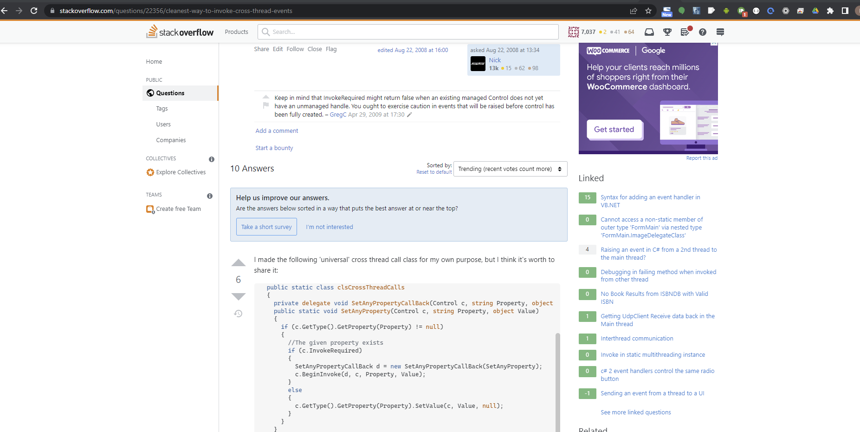
Task: Bookmark page with star icon
Action: [648, 11]
